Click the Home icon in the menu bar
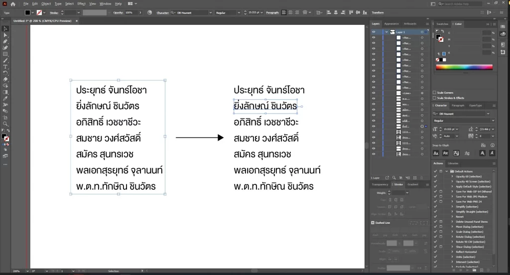The image size is (510, 275). coord(13,4)
